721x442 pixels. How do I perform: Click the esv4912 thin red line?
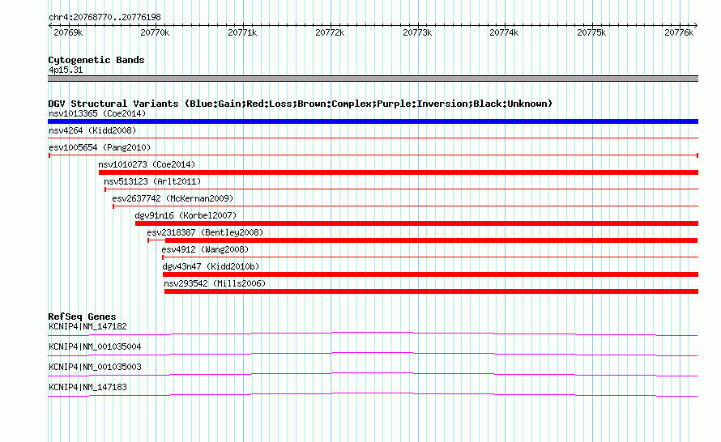(430, 257)
